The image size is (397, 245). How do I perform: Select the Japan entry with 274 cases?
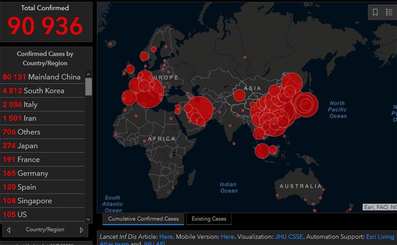tap(20, 146)
